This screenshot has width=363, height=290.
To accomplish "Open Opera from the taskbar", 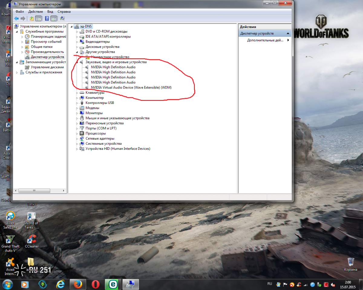I will (x=96, y=284).
